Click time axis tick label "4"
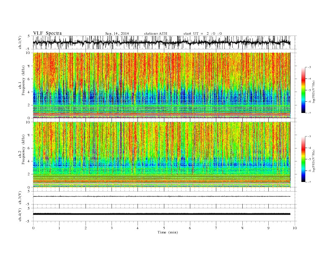 pos(138,228)
